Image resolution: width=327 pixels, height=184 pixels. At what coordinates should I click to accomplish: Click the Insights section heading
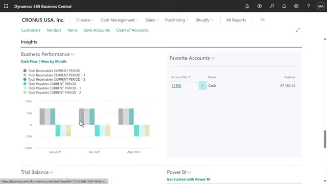pos(29,42)
